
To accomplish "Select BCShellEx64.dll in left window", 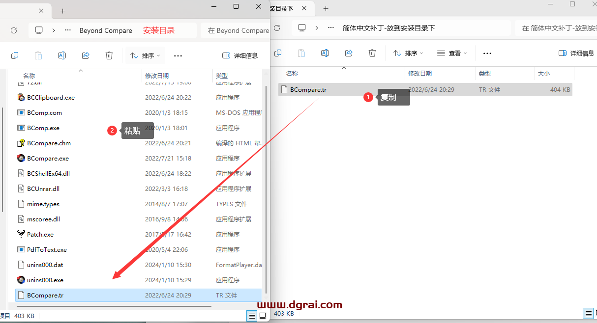I will coord(139,173).
